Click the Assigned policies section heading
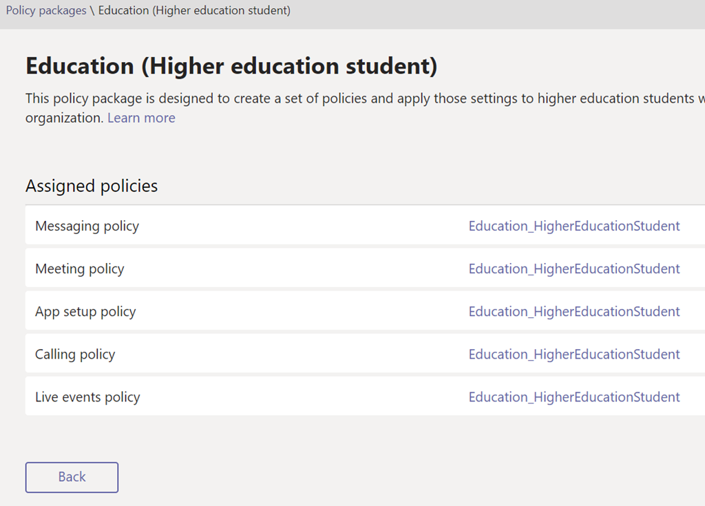Screen dimensions: 705x506 (x=92, y=186)
